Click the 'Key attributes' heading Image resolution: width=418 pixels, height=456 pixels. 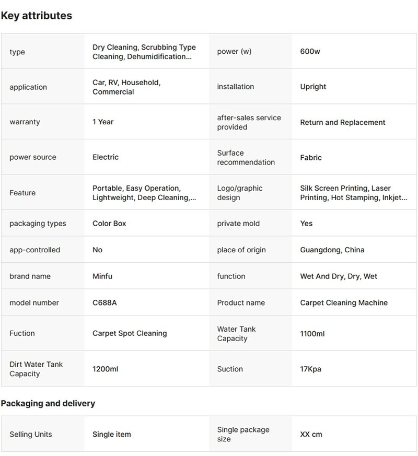pyautogui.click(x=37, y=16)
